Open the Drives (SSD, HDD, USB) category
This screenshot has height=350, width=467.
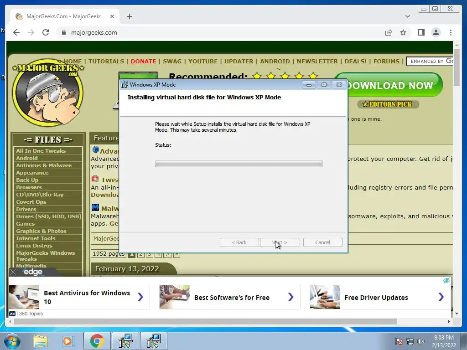click(x=48, y=216)
